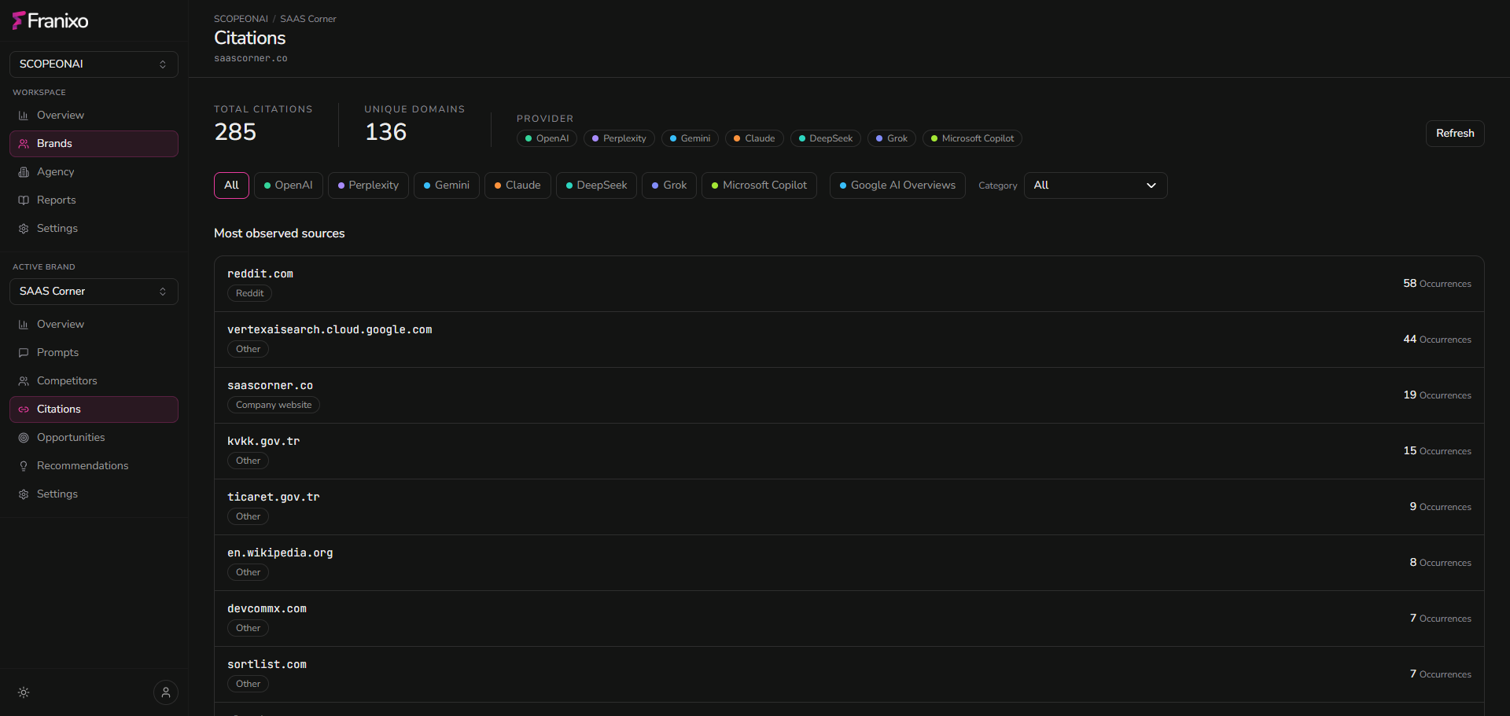Click the Opportunities target icon

[24, 438]
